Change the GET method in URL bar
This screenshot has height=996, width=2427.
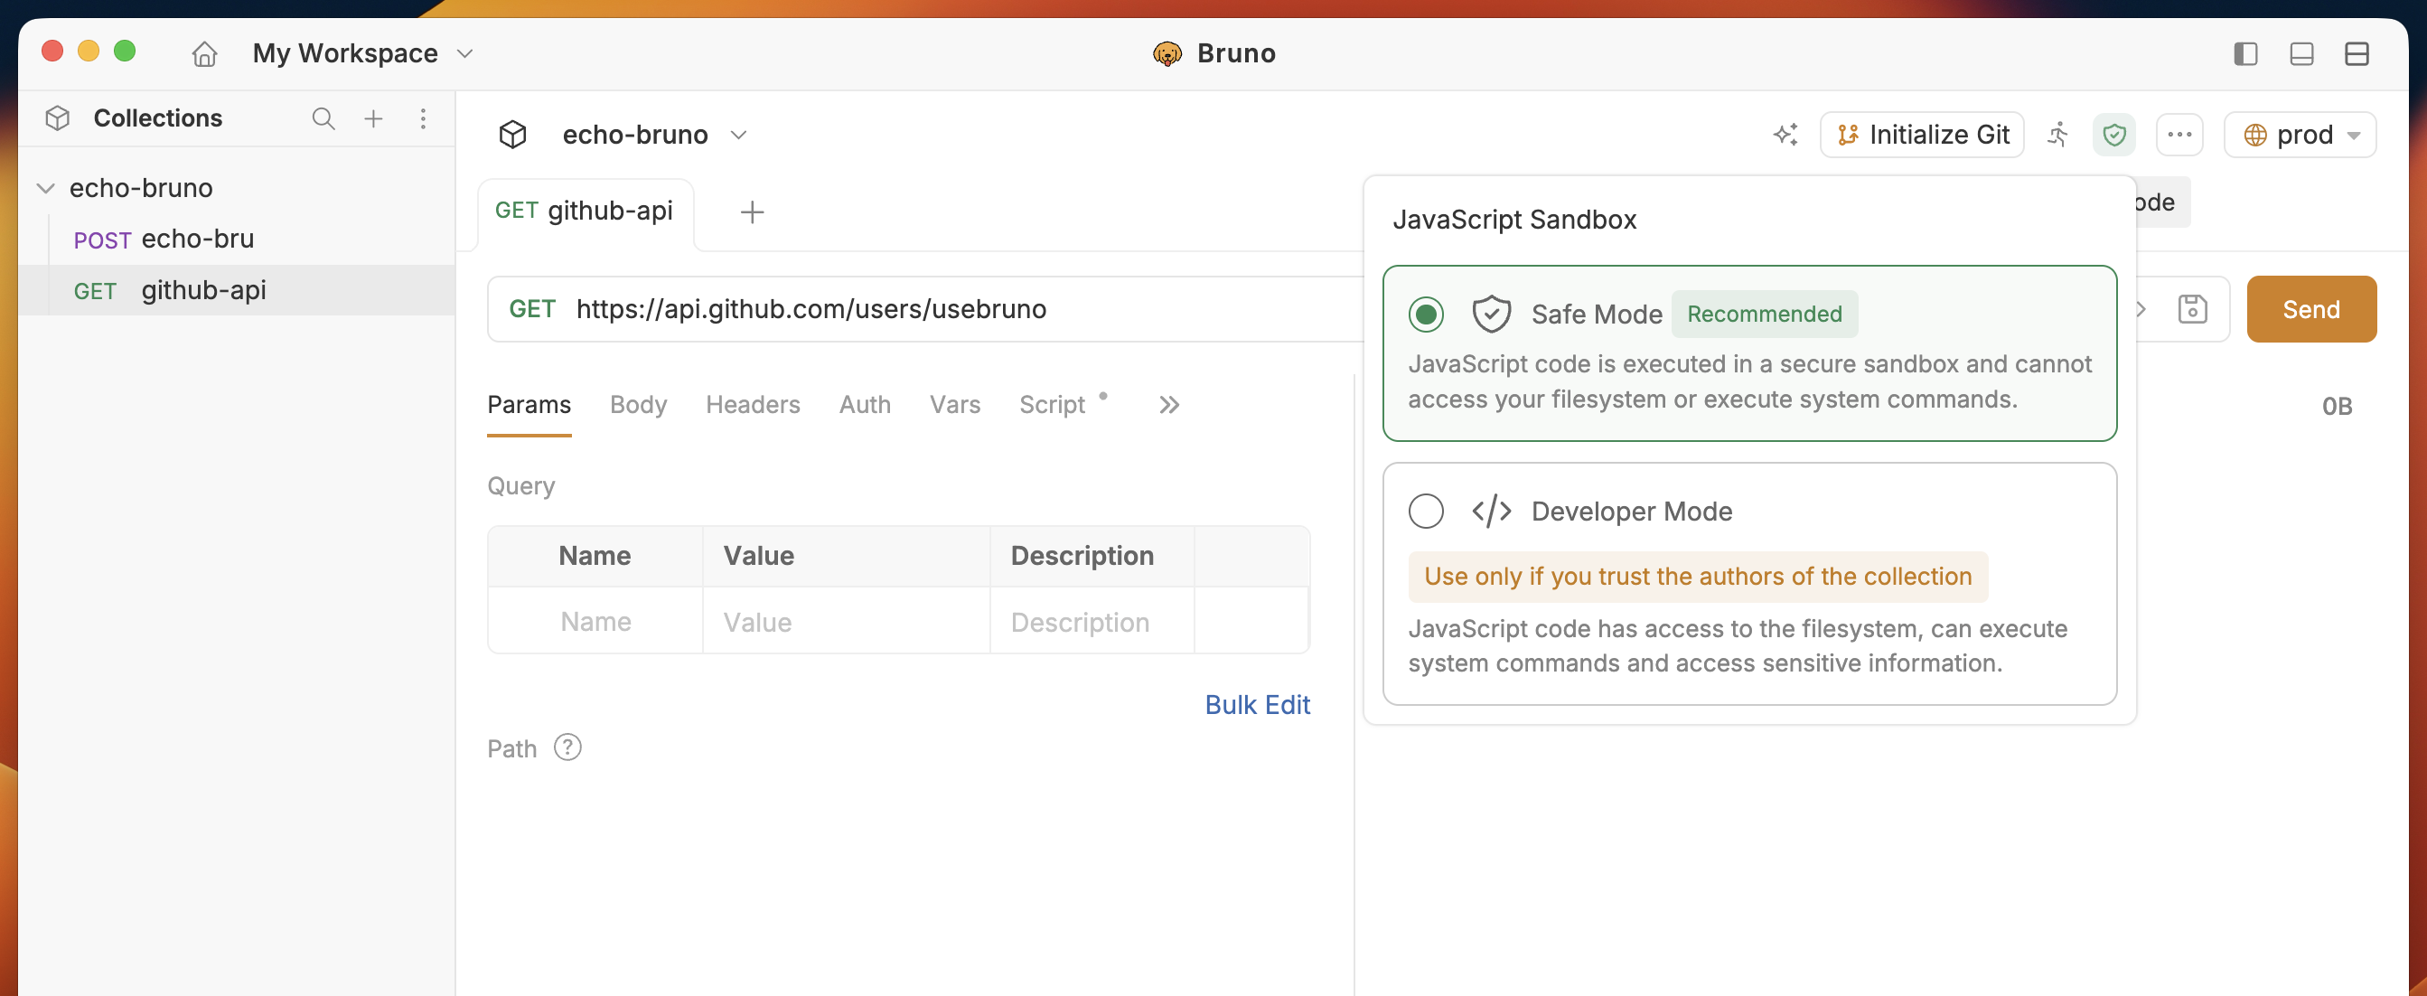(x=532, y=309)
